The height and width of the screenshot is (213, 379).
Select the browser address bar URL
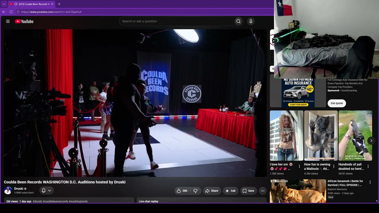point(52,12)
